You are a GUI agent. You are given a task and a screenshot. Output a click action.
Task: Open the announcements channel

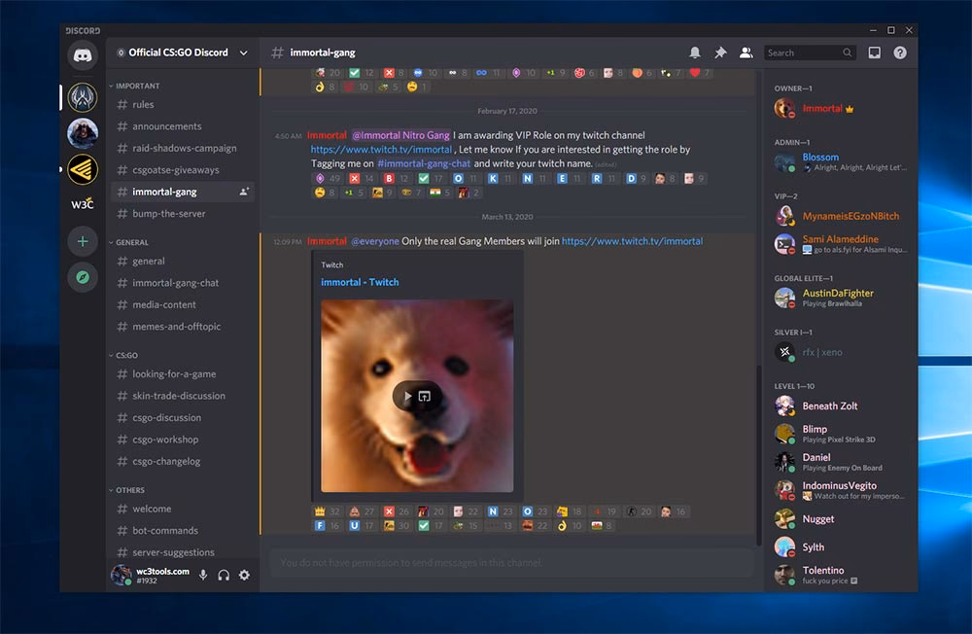click(183, 126)
